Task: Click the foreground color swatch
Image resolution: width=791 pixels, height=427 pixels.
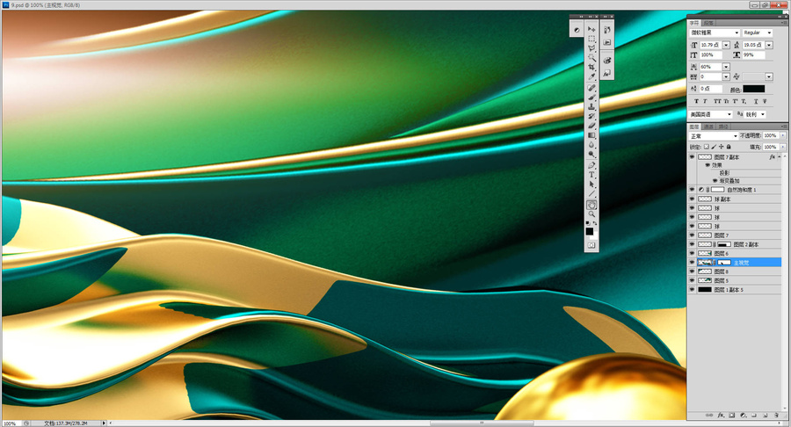Action: click(589, 231)
